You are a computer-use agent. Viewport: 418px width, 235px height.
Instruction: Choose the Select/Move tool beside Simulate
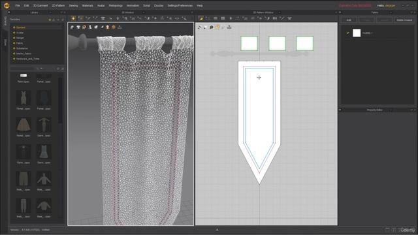pos(80,18)
